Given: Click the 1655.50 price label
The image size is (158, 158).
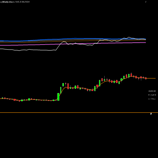Looking at the screenshot, I should [x=152, y=91].
